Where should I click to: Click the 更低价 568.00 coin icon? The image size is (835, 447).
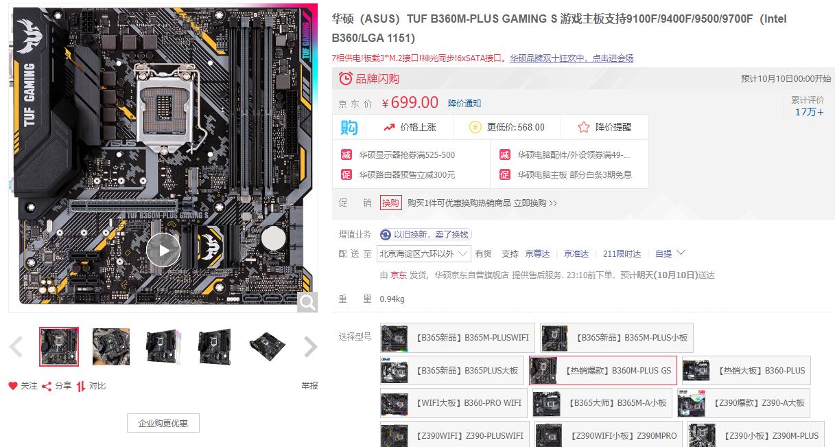click(475, 127)
